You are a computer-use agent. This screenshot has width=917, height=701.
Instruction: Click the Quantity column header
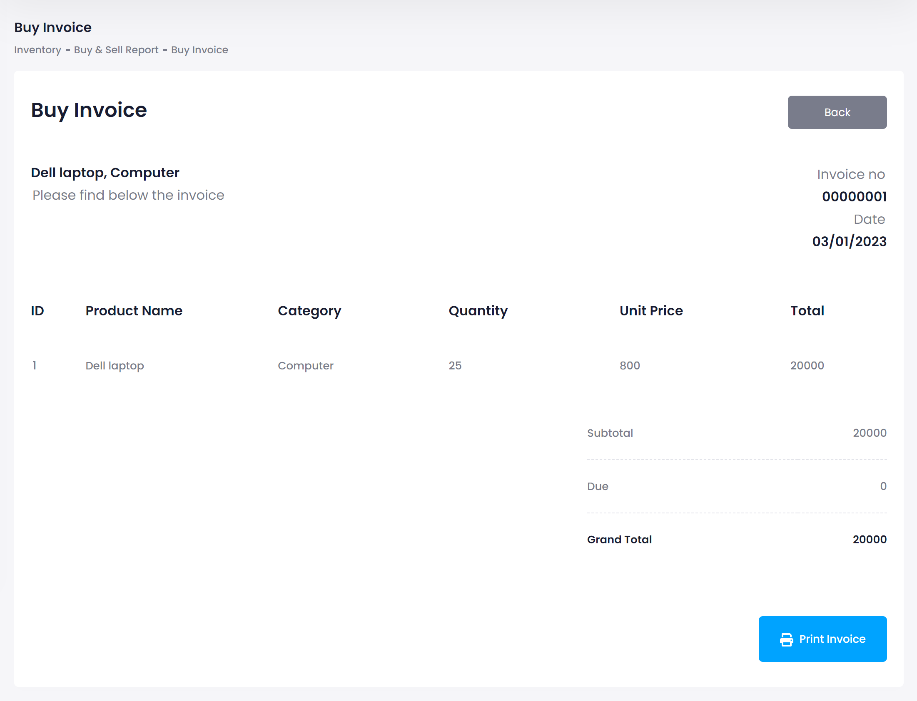478,311
